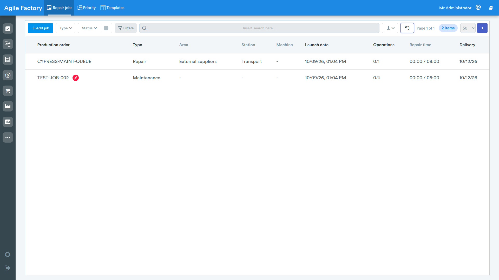Click the Add job button
499x280 pixels.
tap(40, 28)
